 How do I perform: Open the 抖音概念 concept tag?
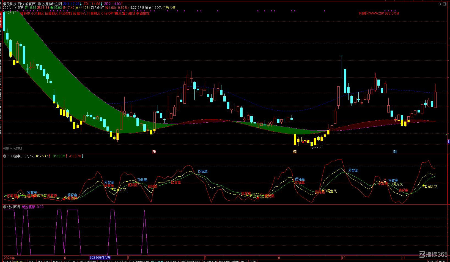(x=94, y=13)
